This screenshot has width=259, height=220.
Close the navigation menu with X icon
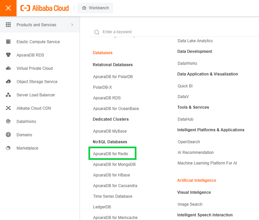8,8
